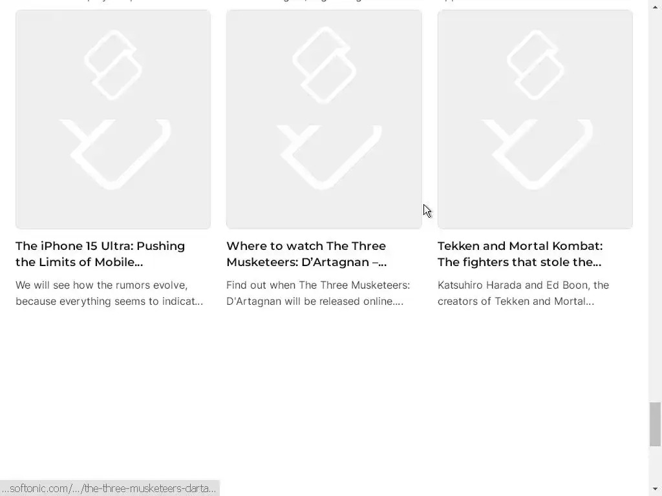Open the Three Musketeers article thumbnail

tap(325, 119)
